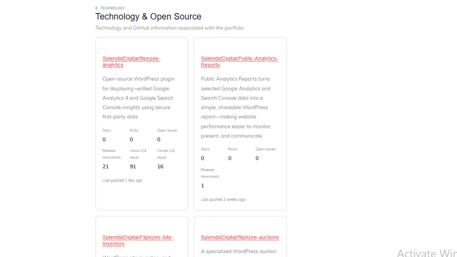Click 'Release downloads' label in flipnzee-analytics card
This screenshot has height=257, width=457.
click(x=112, y=154)
